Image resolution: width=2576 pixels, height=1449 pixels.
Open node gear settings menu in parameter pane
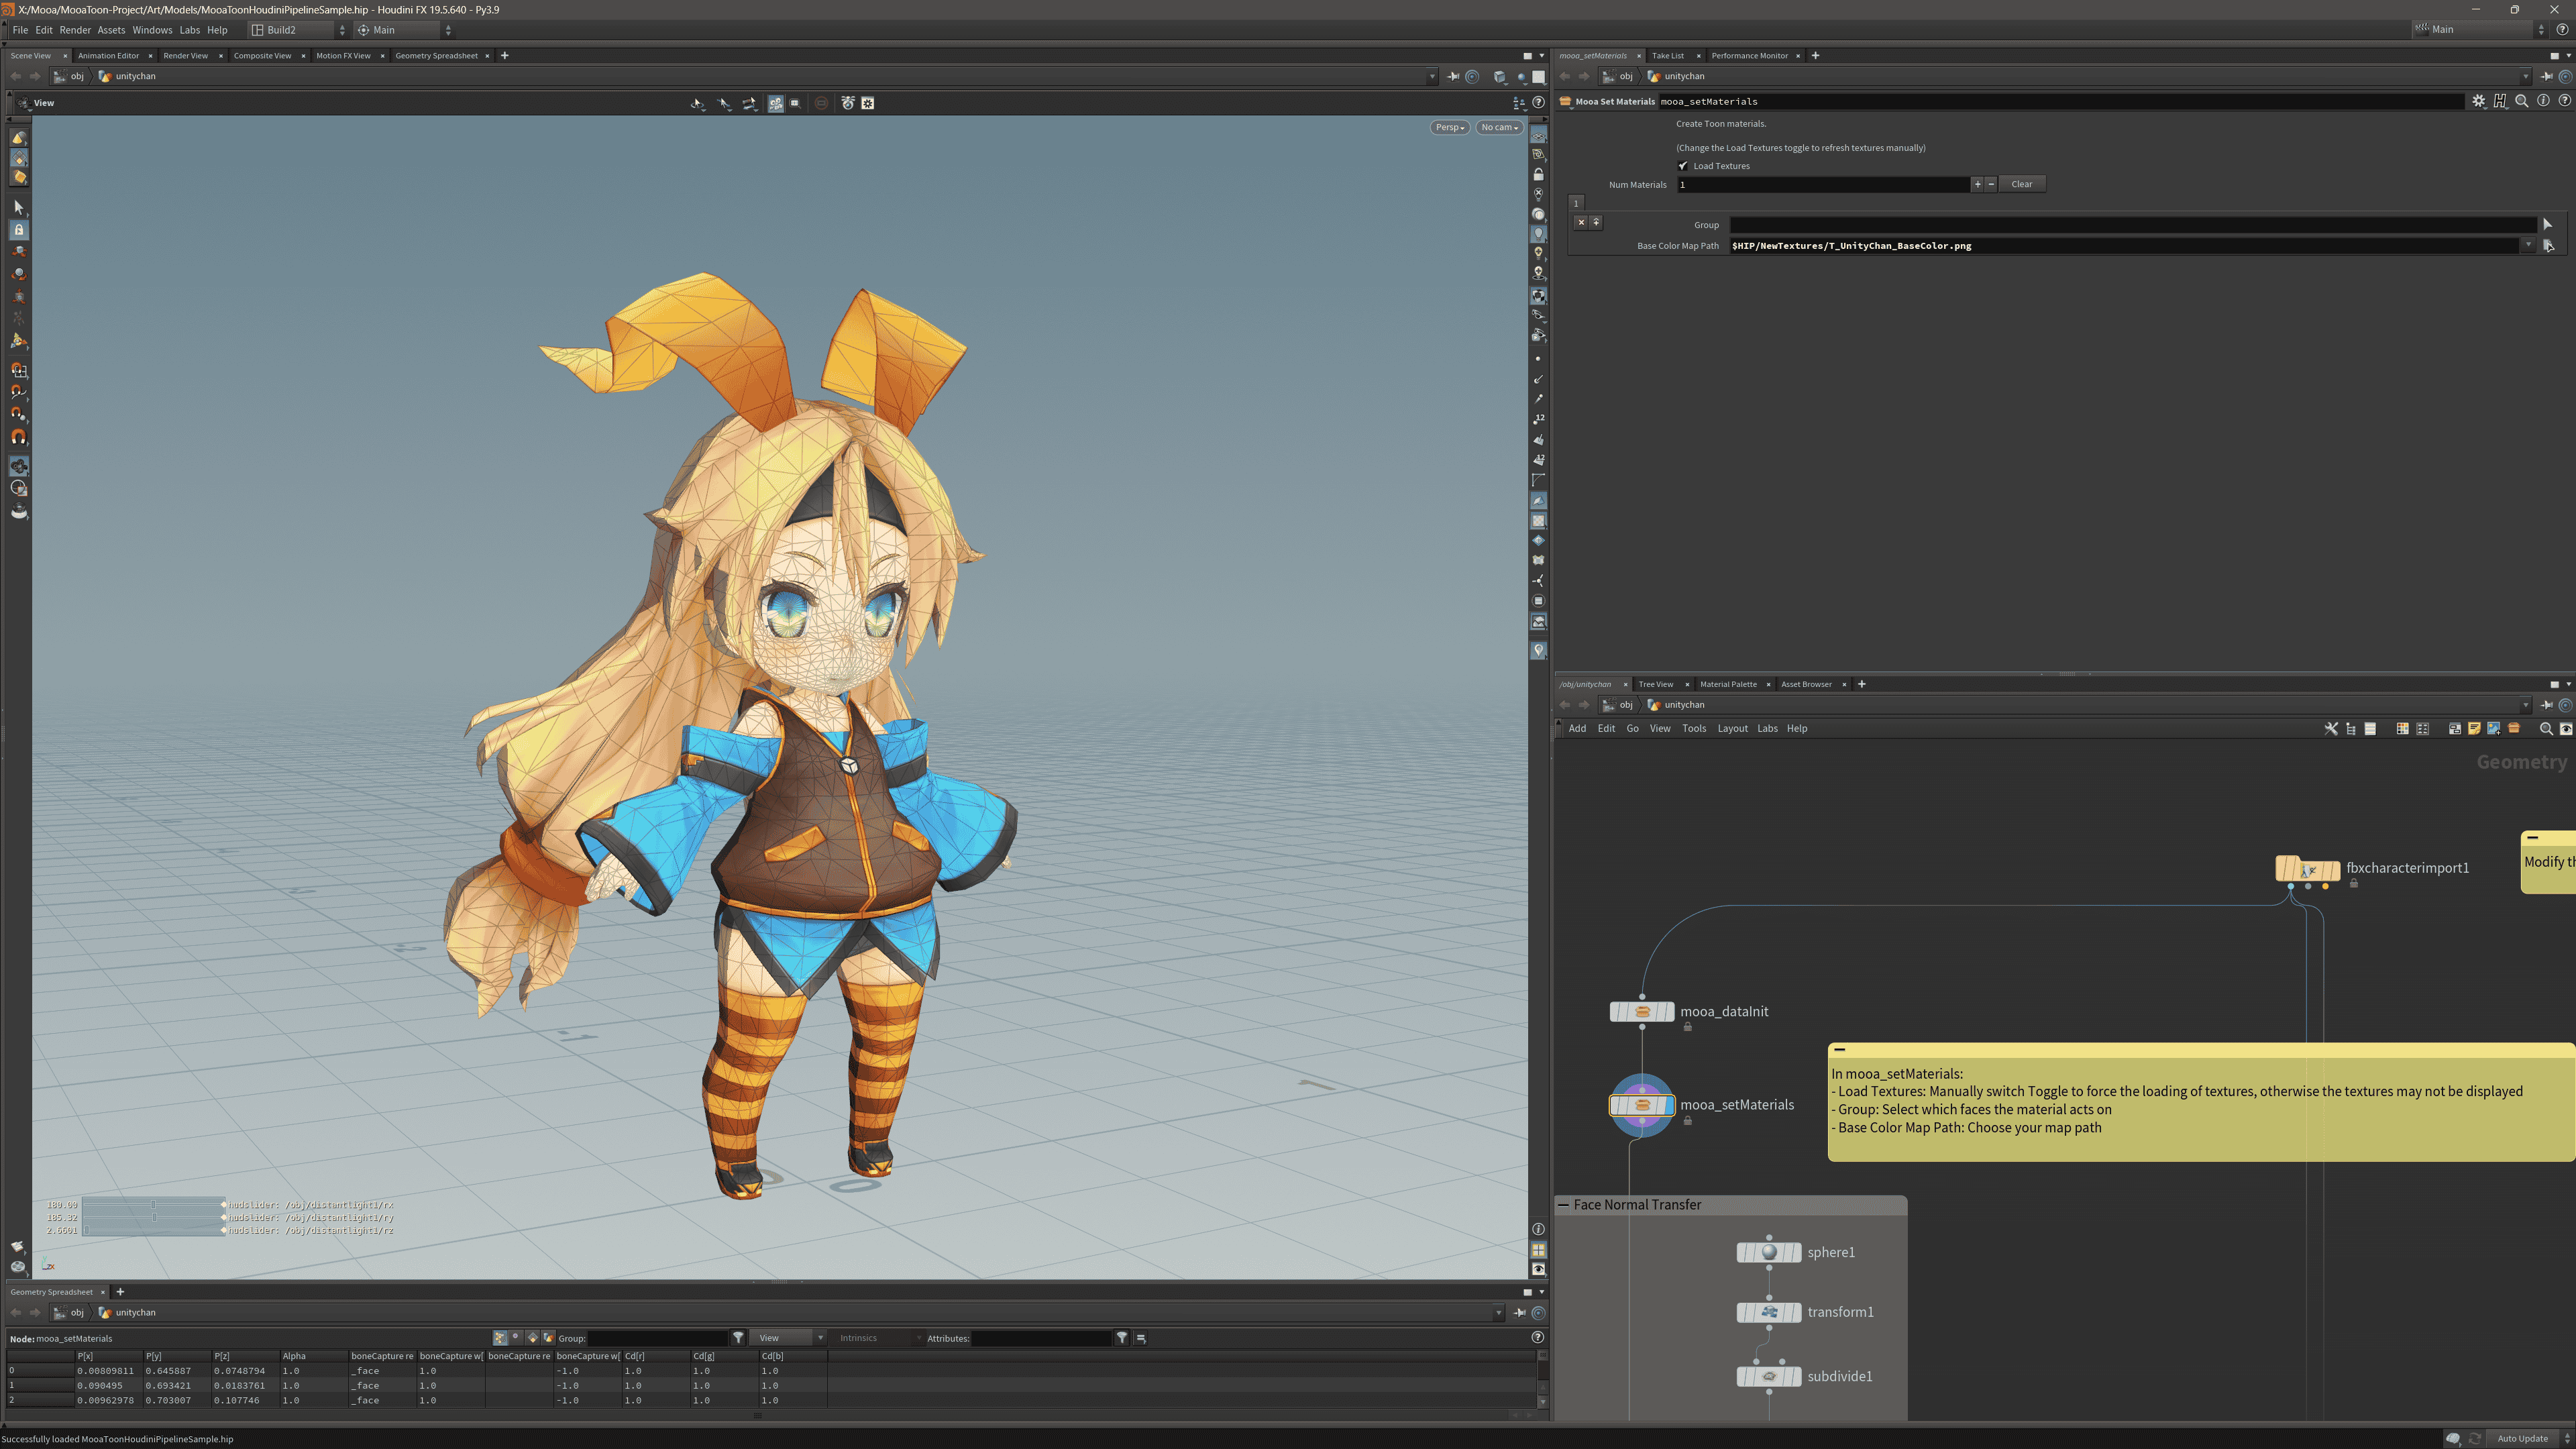pyautogui.click(x=2479, y=101)
